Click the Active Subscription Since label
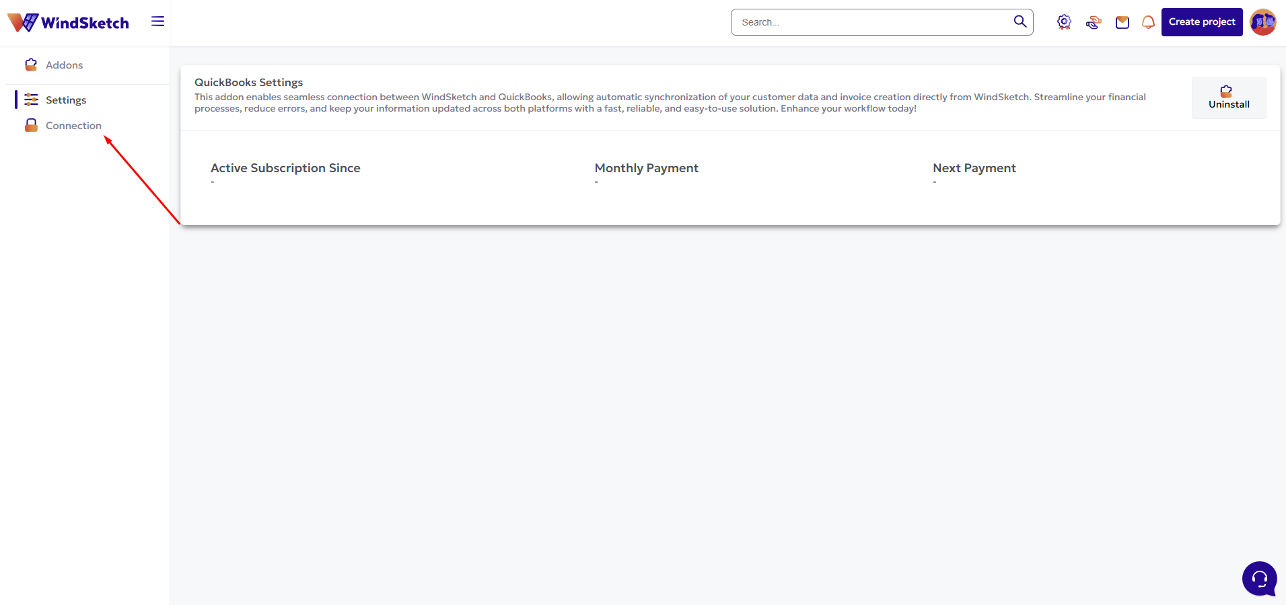1286x605 pixels. click(x=285, y=168)
